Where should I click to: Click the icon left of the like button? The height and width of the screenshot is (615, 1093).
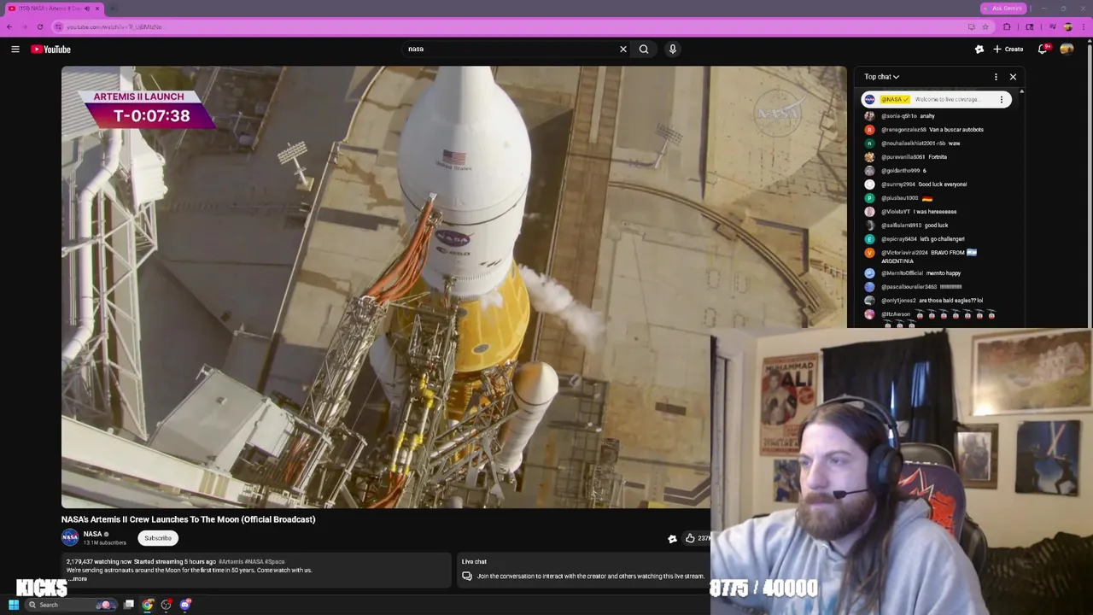[x=672, y=538]
